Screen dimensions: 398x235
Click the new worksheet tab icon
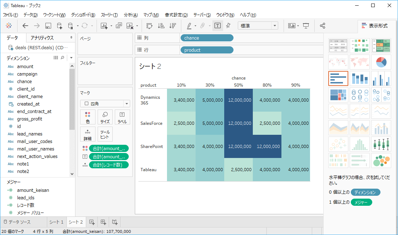(x=92, y=222)
